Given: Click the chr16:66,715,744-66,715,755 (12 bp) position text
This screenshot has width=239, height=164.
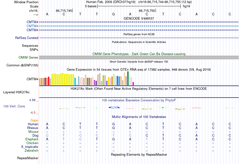Looking at the screenshot, I should tap(165, 2).
